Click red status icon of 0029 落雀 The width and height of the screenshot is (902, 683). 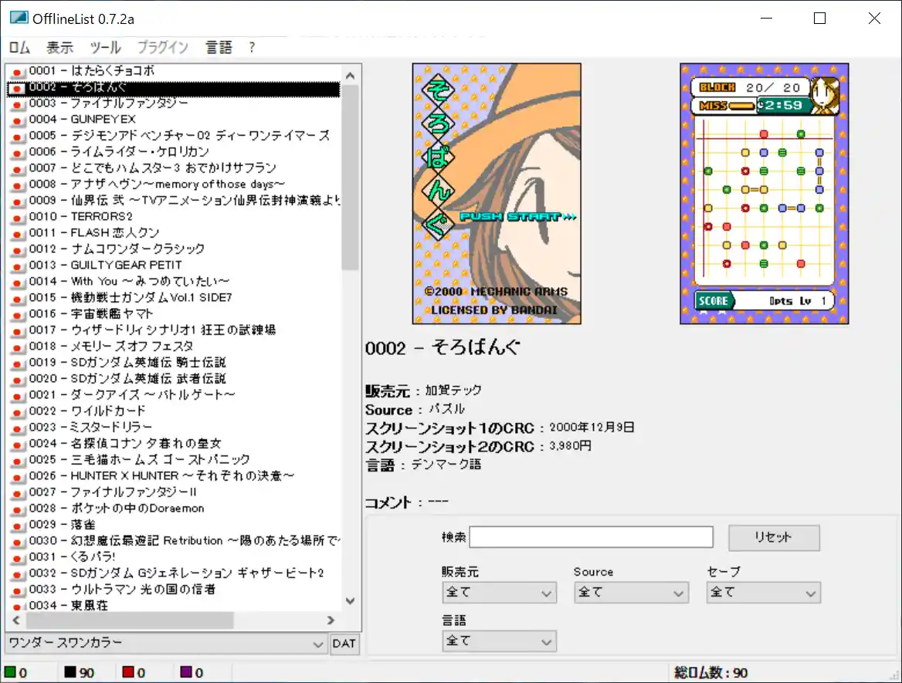click(x=17, y=526)
